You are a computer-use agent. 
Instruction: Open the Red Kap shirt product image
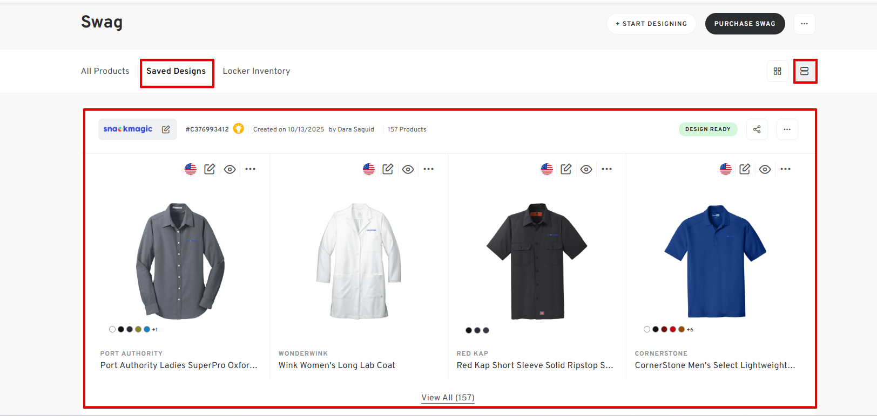pyautogui.click(x=537, y=261)
